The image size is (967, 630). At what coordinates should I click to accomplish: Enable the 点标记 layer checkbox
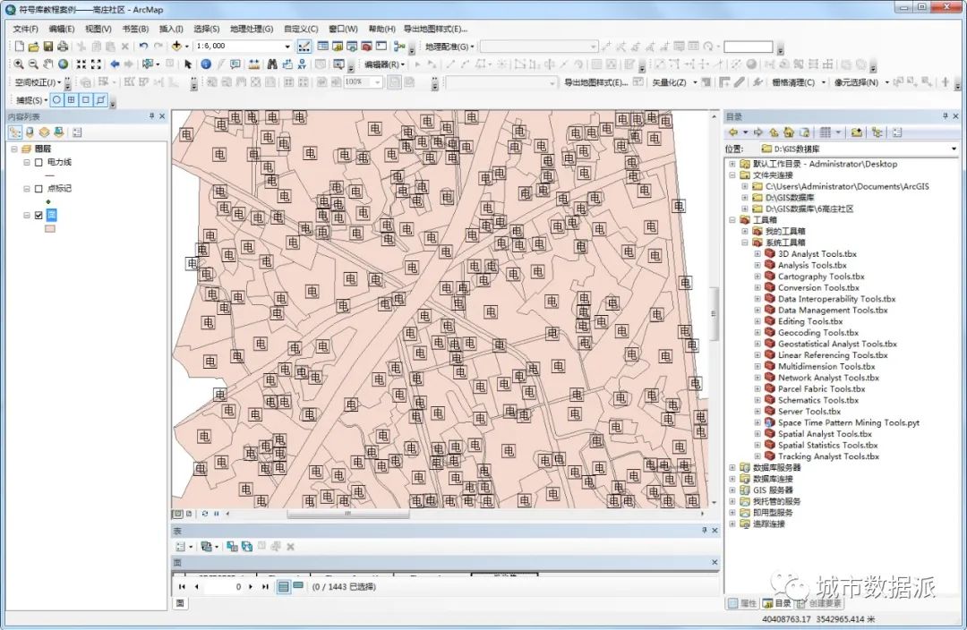click(39, 189)
